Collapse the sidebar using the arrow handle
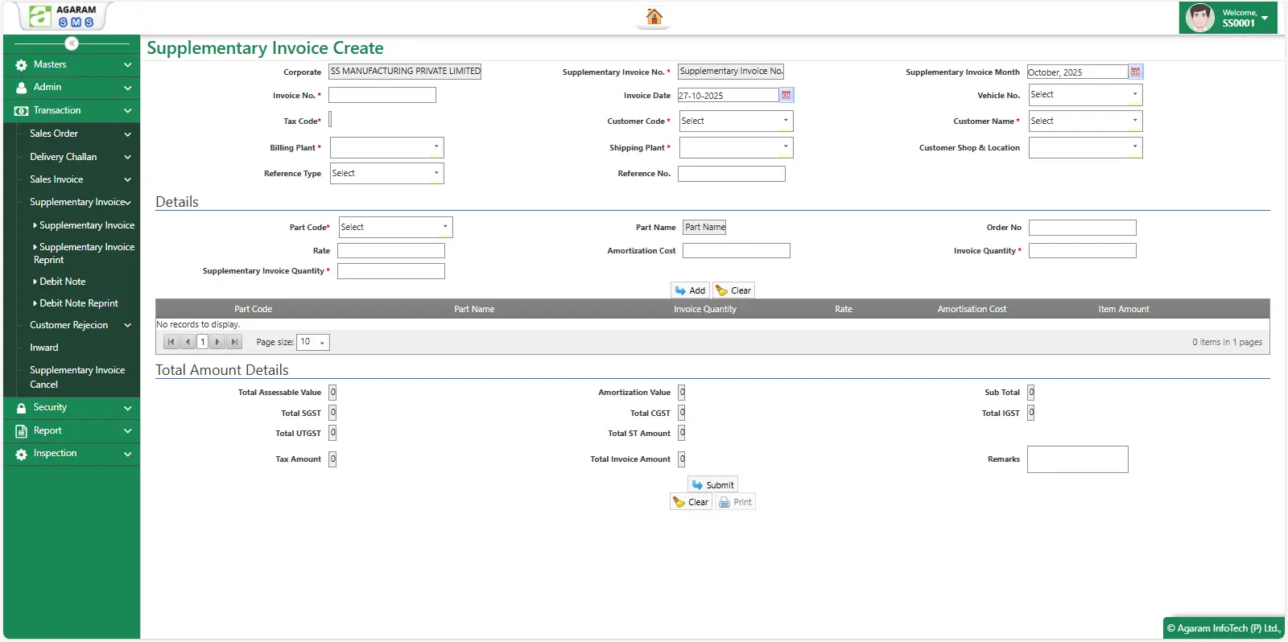The image size is (1288, 642). 72,43
